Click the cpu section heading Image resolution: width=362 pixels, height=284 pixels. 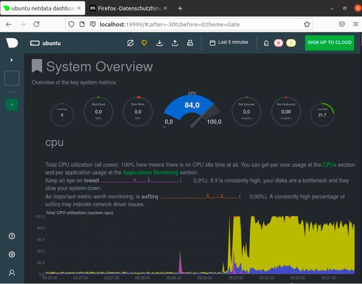(x=54, y=142)
